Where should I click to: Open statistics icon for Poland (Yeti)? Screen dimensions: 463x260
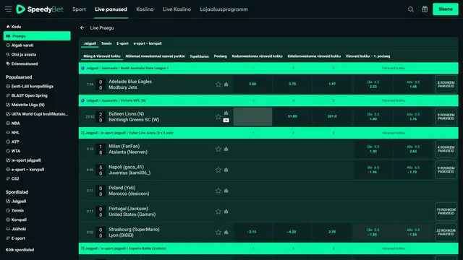click(x=226, y=191)
